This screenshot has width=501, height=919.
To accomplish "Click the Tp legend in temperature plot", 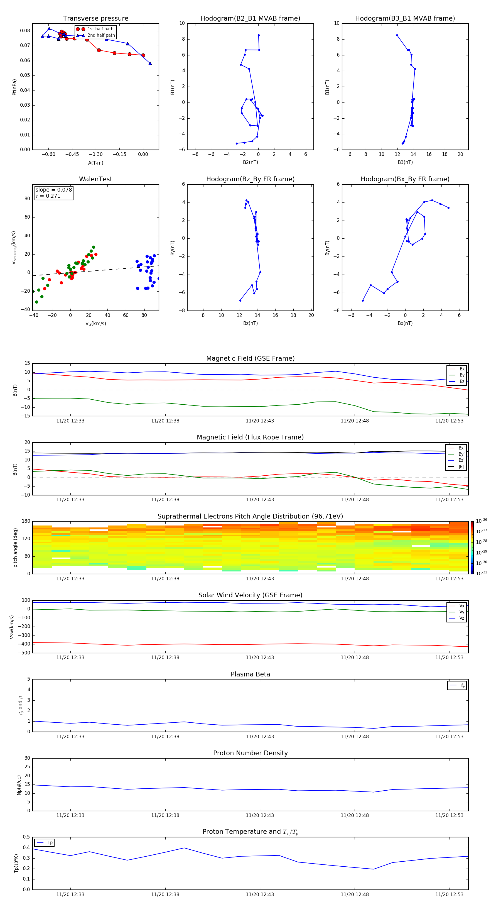I will 45,843.
